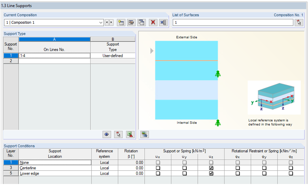Click the graphic settings icon below the preview
Image resolution: width=308 pixels, height=186 pixels.
(x=145, y=135)
